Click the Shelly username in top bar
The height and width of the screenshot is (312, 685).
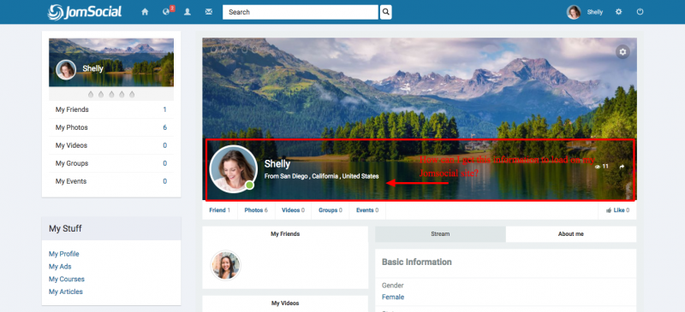point(594,12)
